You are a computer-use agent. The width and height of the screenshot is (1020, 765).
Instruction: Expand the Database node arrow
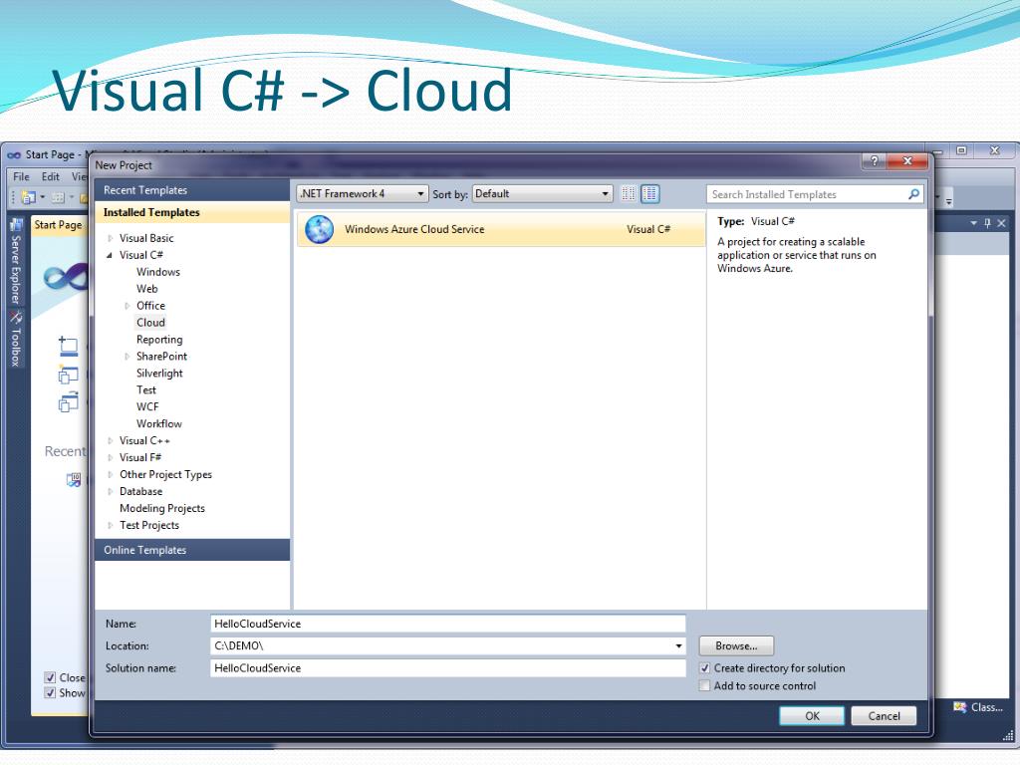tap(110, 492)
